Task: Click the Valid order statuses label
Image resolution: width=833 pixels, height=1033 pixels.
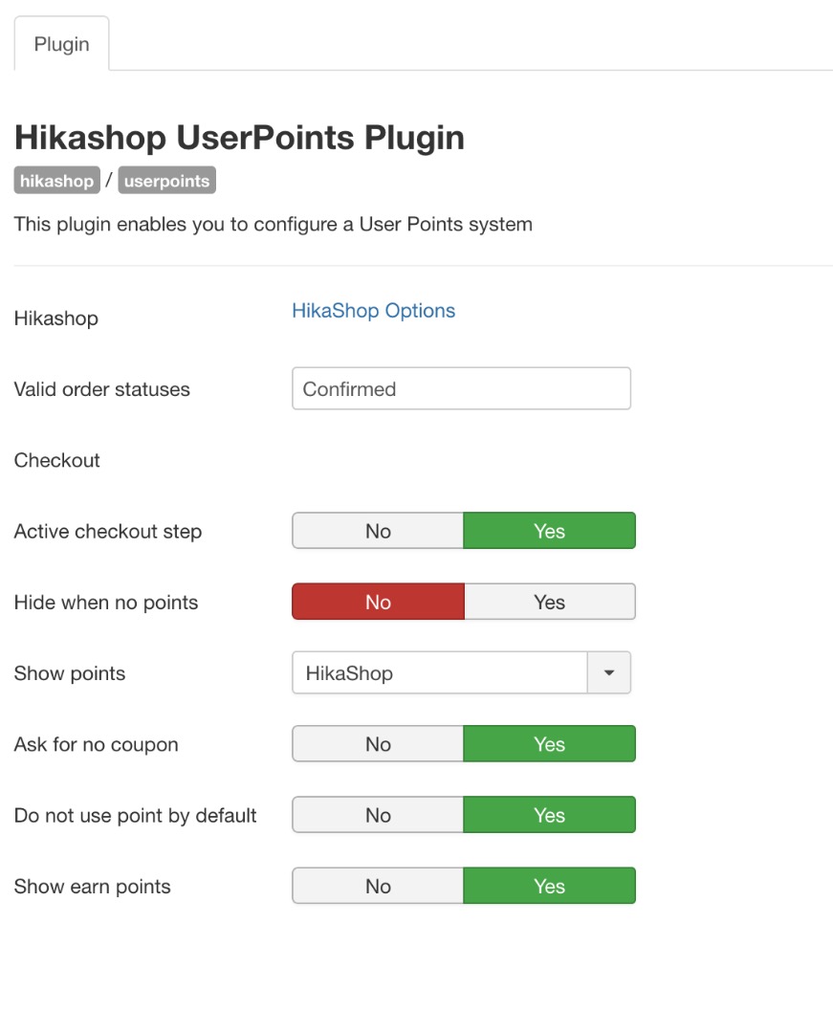Action: click(102, 389)
